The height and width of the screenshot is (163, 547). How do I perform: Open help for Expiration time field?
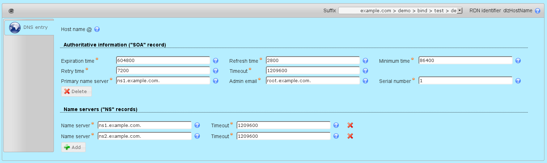point(216,61)
